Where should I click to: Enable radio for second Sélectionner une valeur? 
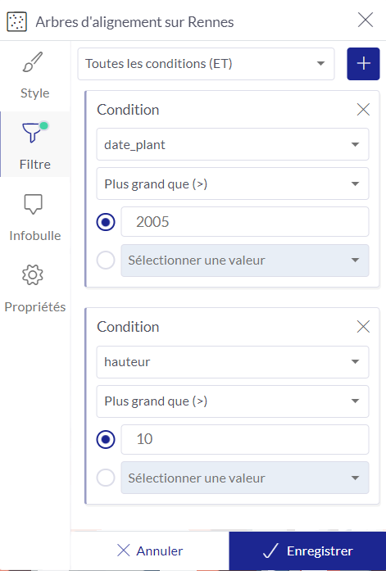pyautogui.click(x=106, y=478)
